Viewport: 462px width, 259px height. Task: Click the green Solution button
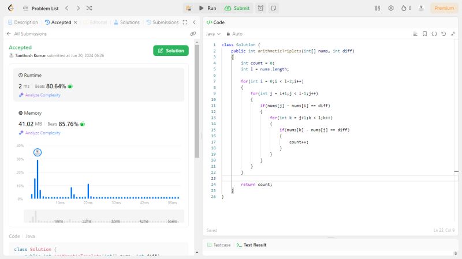(x=171, y=51)
